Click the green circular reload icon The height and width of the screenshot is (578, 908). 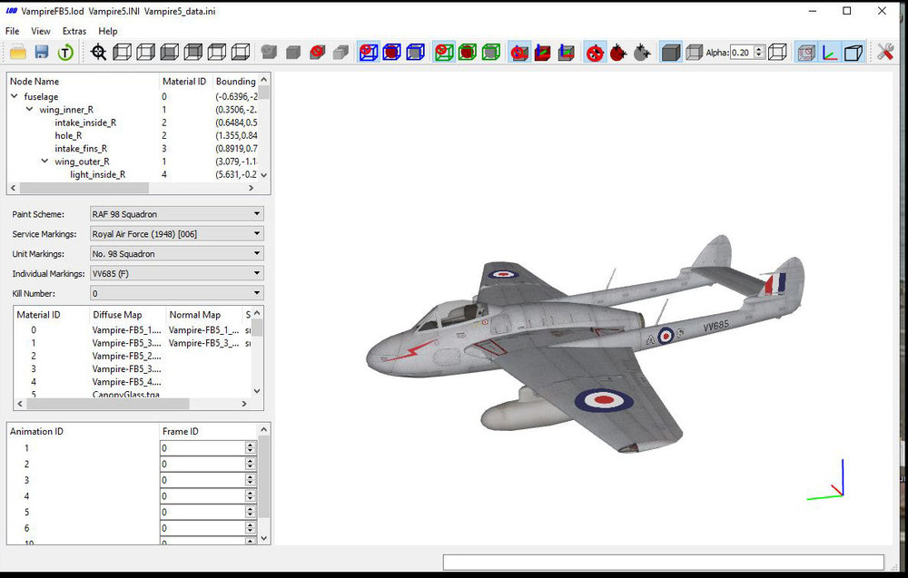click(x=65, y=53)
